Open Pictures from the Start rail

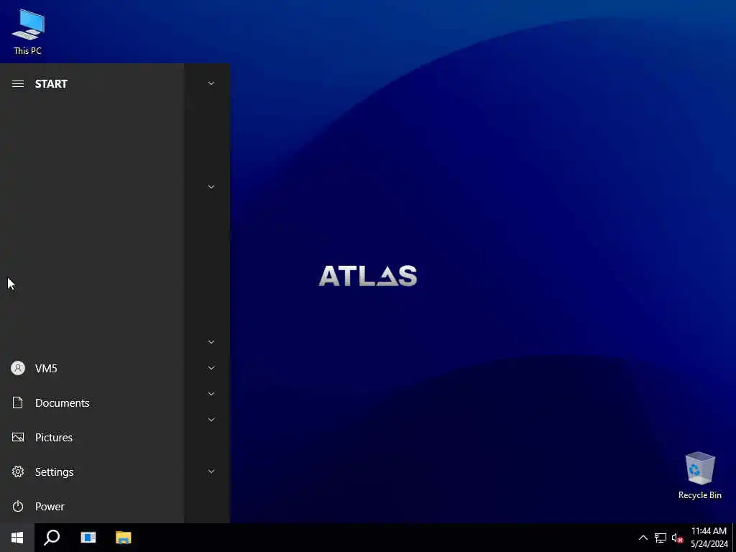point(92,438)
